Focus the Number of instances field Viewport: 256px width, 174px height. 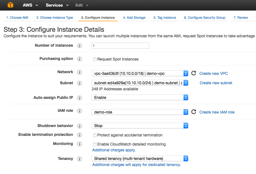[x=120, y=46]
